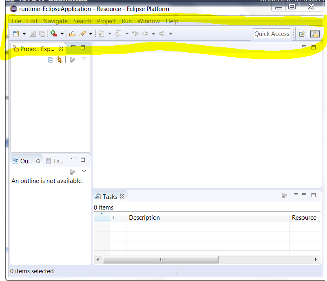Maximize the Tasks view
This screenshot has width=327, height=281.
point(314,195)
